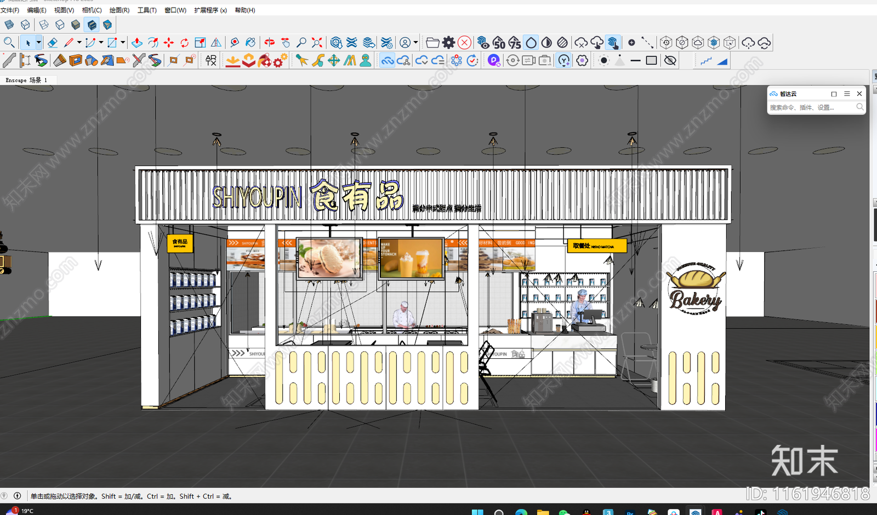Expand the Rectangle shape dropdown arrow
The height and width of the screenshot is (515, 877).
coord(123,42)
